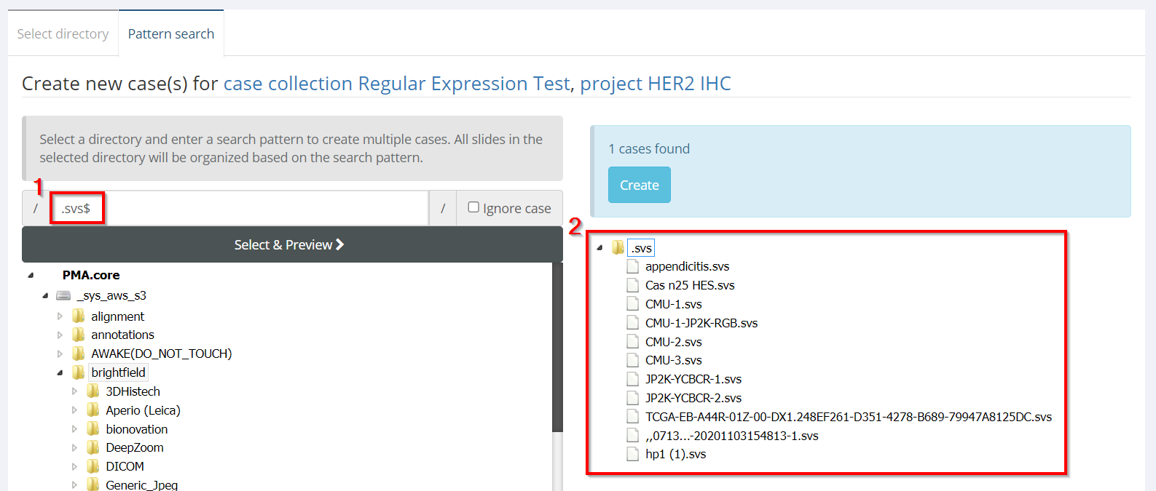Screen dimensions: 1156x491
Task: Click the Select & Preview button
Action: (289, 245)
